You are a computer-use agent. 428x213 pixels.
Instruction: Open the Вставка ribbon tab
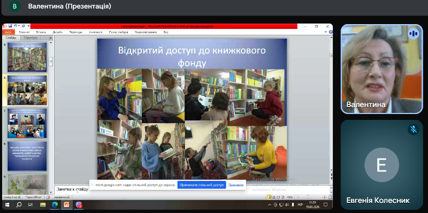tap(41, 32)
